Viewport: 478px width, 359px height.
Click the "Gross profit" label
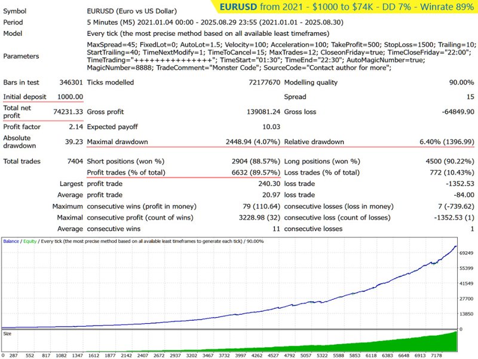click(x=105, y=112)
